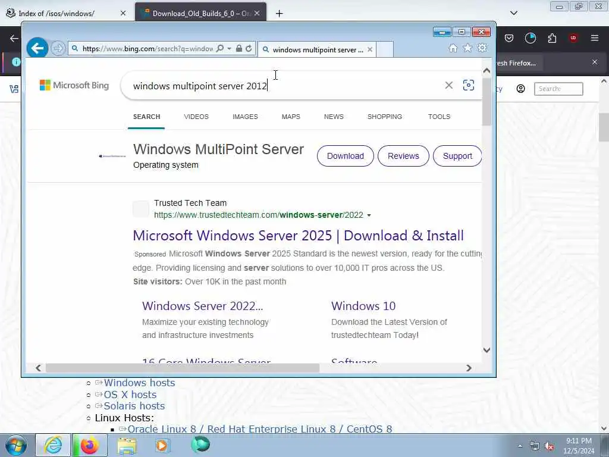Open the Windows 10 sublink

tap(363, 306)
